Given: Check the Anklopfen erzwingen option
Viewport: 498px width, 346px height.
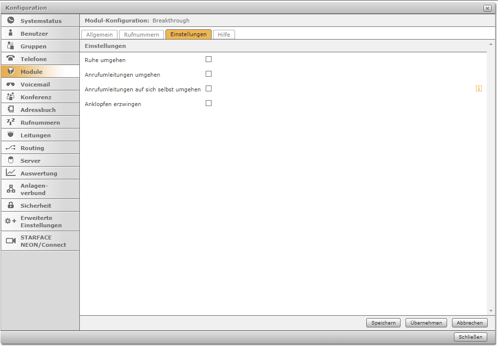Looking at the screenshot, I should pos(209,103).
